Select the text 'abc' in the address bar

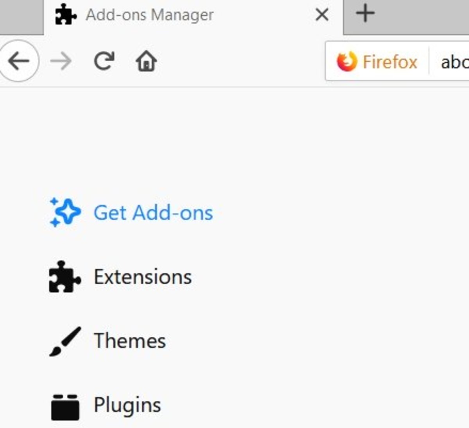tap(455, 62)
